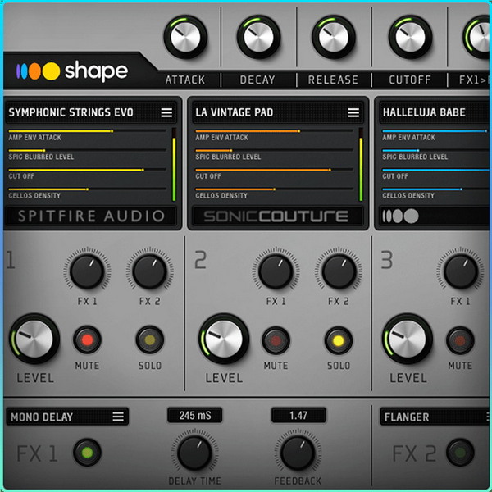Viewport: 492px width, 492px height.
Task: Click LA Vintage Pad Cellos Density slider
Action: pos(274,189)
